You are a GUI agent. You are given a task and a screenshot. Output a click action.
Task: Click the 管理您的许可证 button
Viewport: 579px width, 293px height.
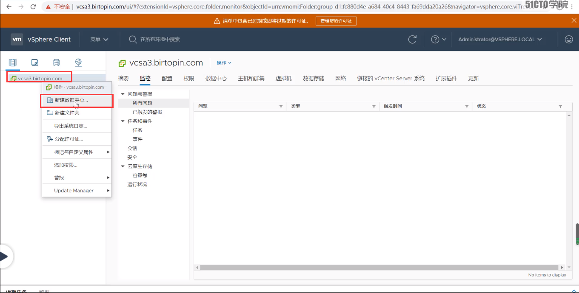[336, 21]
